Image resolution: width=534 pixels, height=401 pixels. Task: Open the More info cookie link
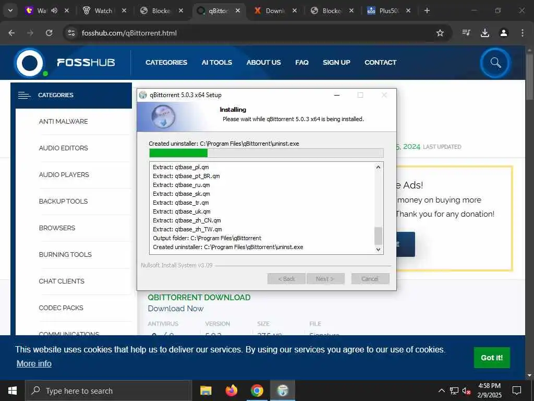coord(34,363)
